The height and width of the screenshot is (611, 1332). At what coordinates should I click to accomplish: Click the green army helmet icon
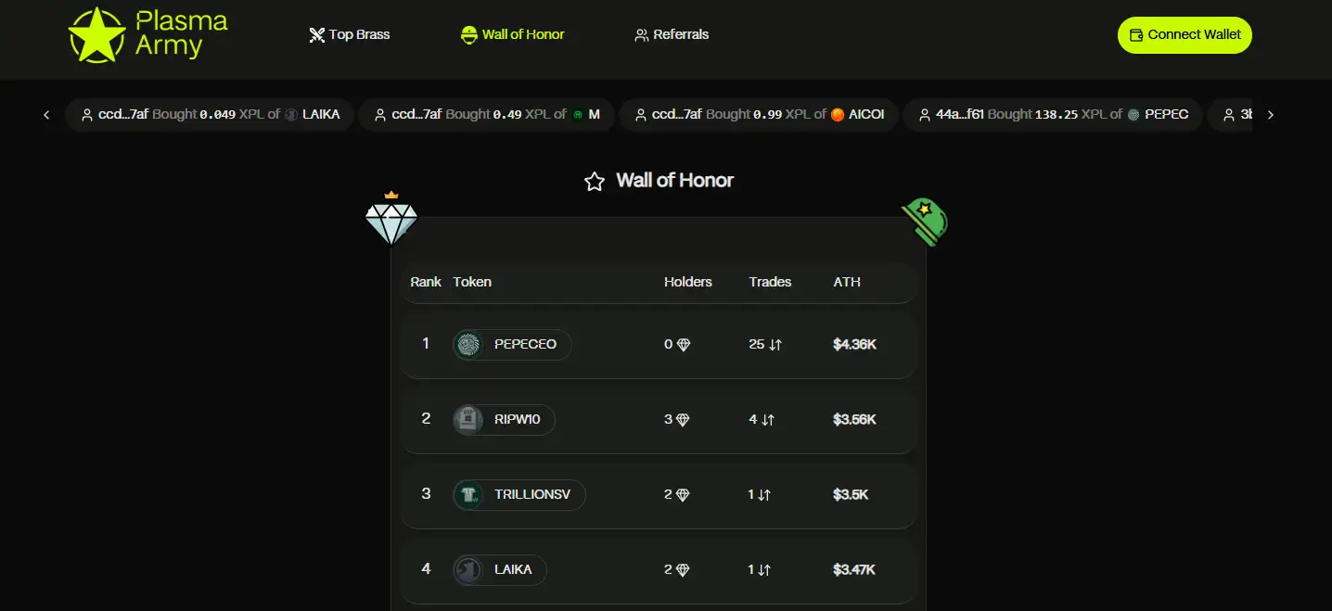[x=926, y=222]
